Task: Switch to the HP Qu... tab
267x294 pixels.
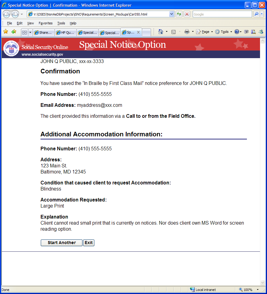Action: point(66,33)
